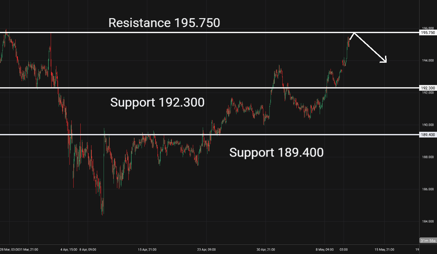Select the 8 May, 09:00 time marker
The image size is (437, 254).
[324, 250]
